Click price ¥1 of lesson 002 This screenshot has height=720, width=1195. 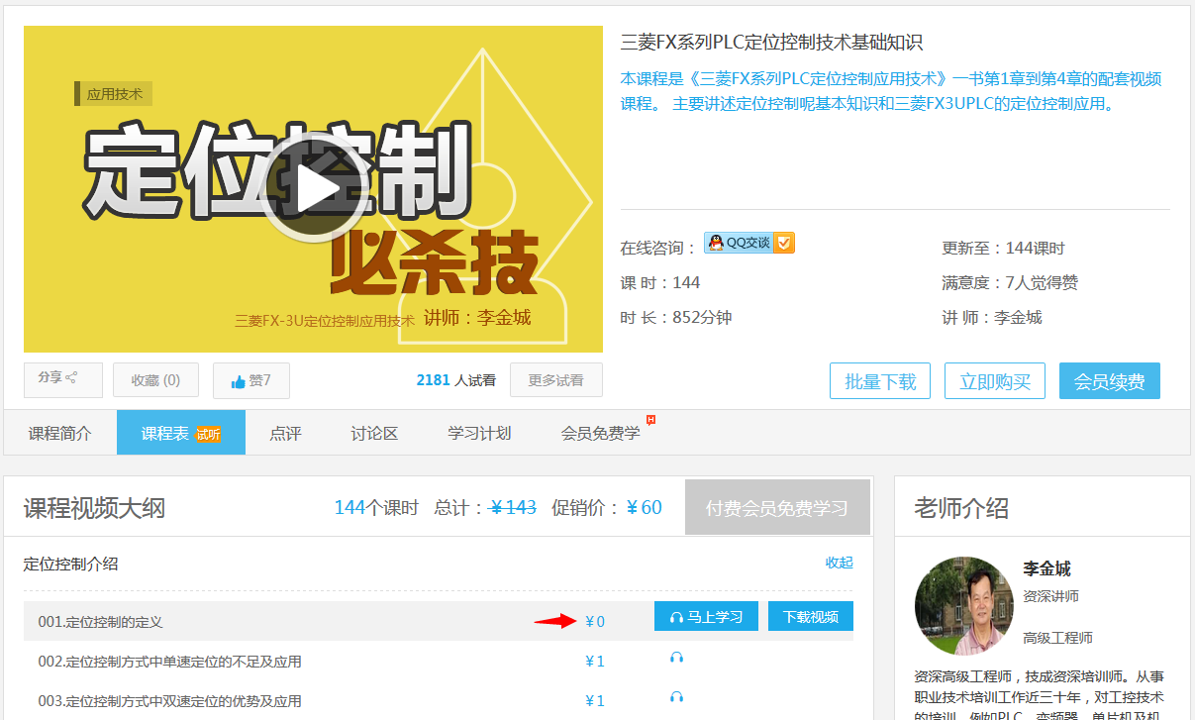(x=595, y=662)
